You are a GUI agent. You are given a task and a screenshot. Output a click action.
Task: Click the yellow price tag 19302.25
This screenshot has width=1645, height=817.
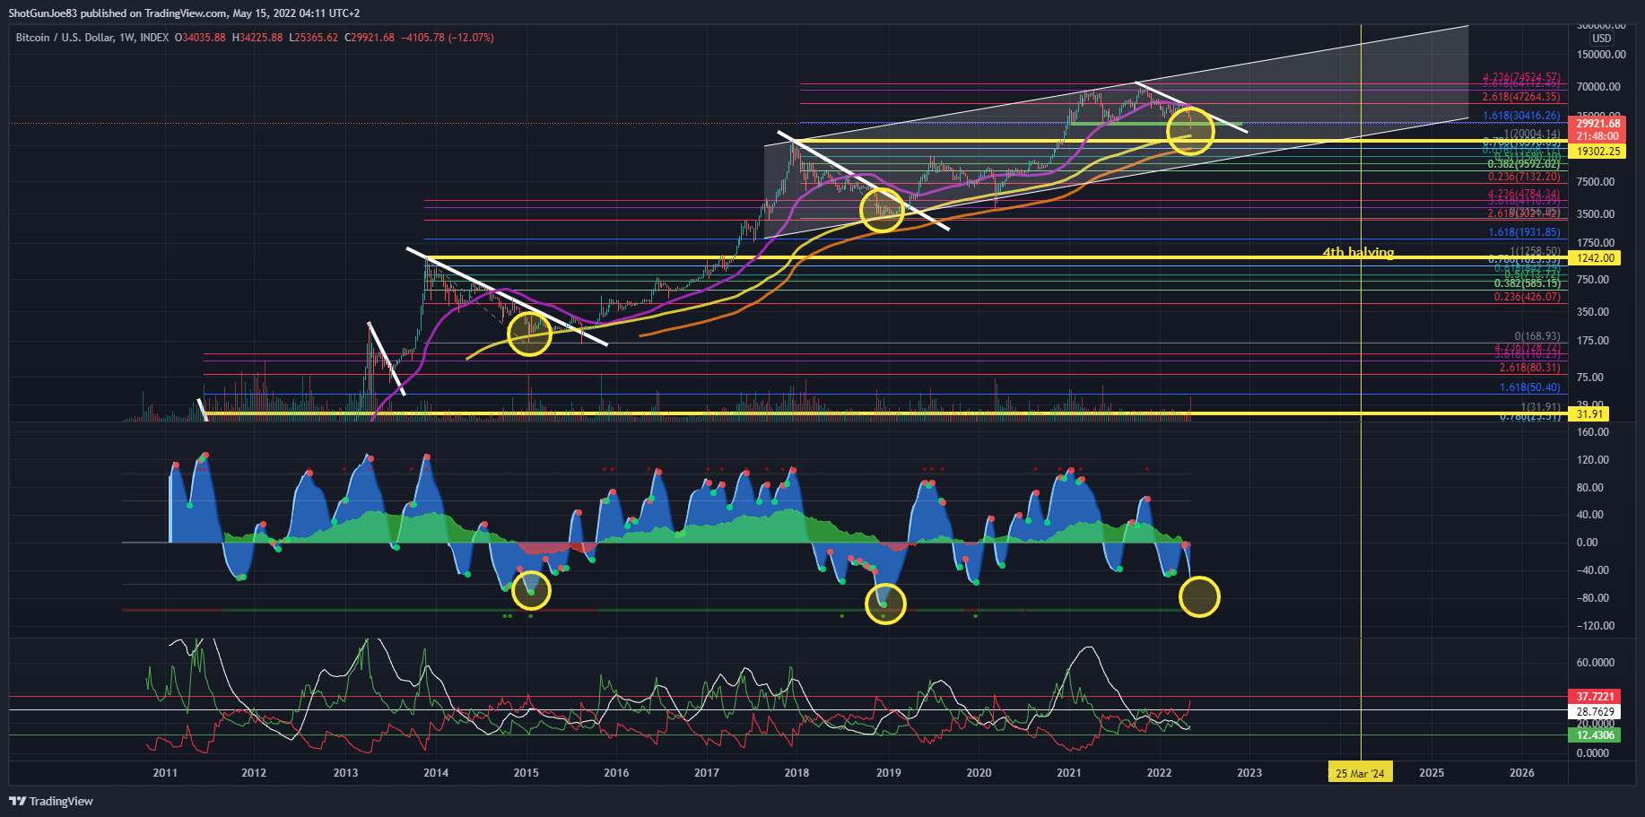tap(1598, 152)
